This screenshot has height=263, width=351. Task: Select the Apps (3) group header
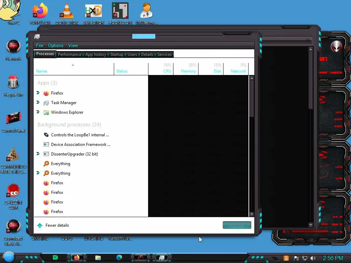click(47, 83)
